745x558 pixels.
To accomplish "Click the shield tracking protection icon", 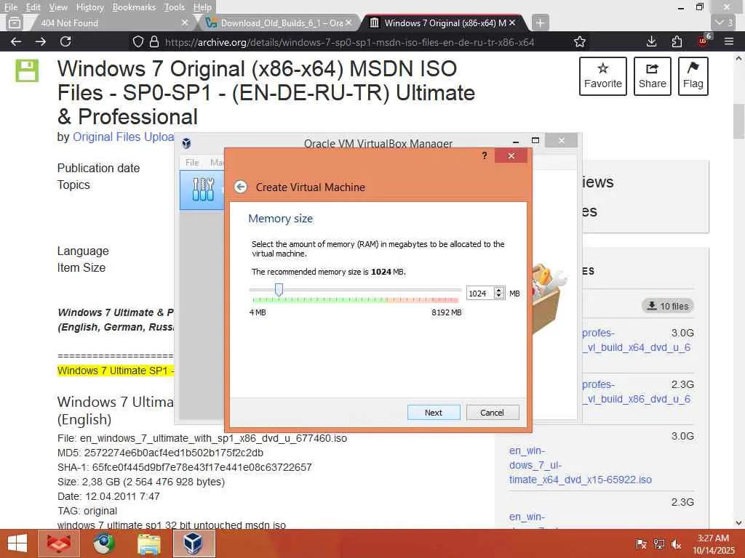I will click(x=138, y=41).
